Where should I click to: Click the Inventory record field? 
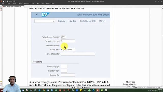[x=68, y=41]
